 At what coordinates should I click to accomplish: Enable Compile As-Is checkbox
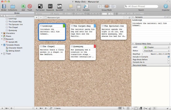tap(168, 62)
